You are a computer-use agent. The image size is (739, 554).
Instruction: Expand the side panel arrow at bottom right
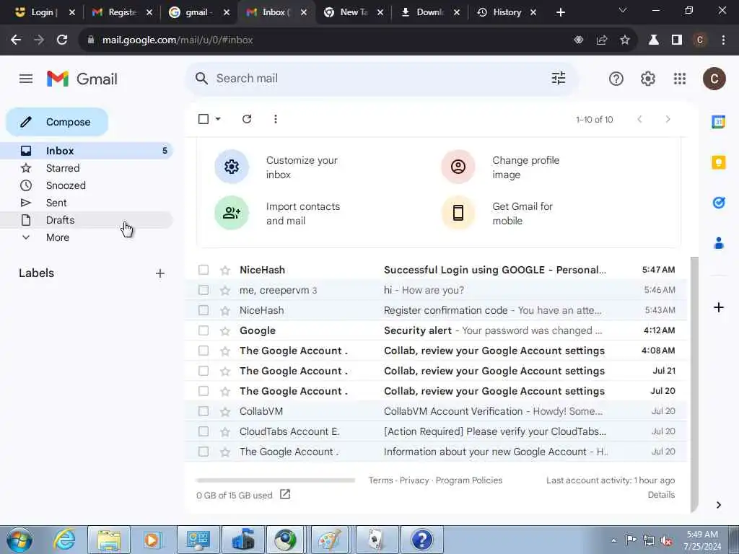pos(718,505)
